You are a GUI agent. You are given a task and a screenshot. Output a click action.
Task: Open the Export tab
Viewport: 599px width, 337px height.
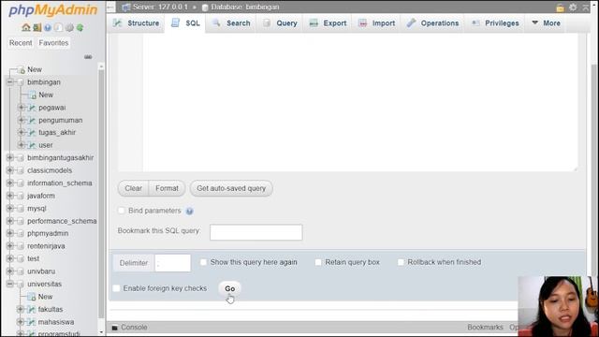[x=328, y=23]
